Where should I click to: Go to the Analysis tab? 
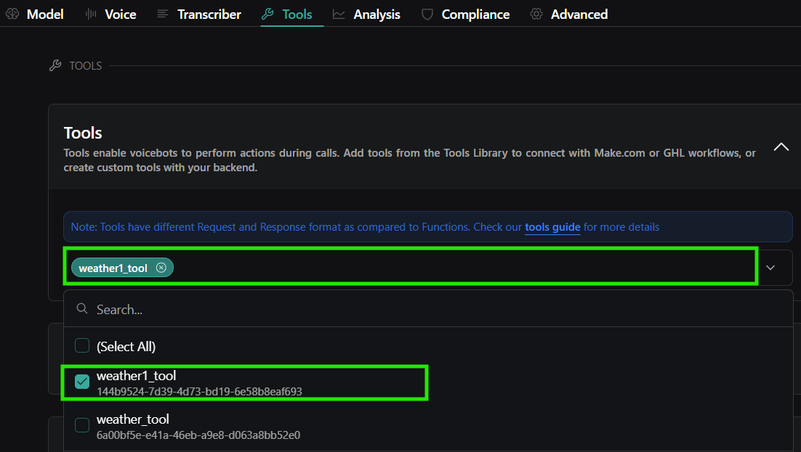[x=366, y=15]
